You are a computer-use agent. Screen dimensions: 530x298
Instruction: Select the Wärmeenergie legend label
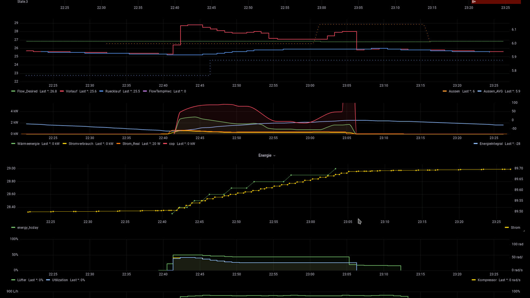[x=28, y=144]
